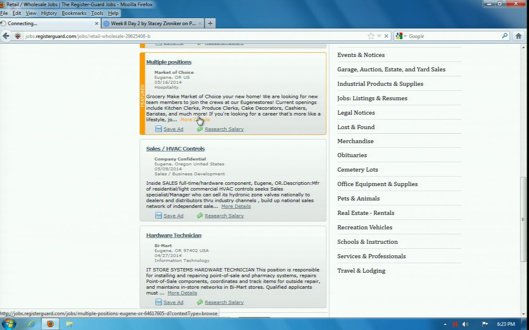Open the Bookmarks menu

(74, 13)
